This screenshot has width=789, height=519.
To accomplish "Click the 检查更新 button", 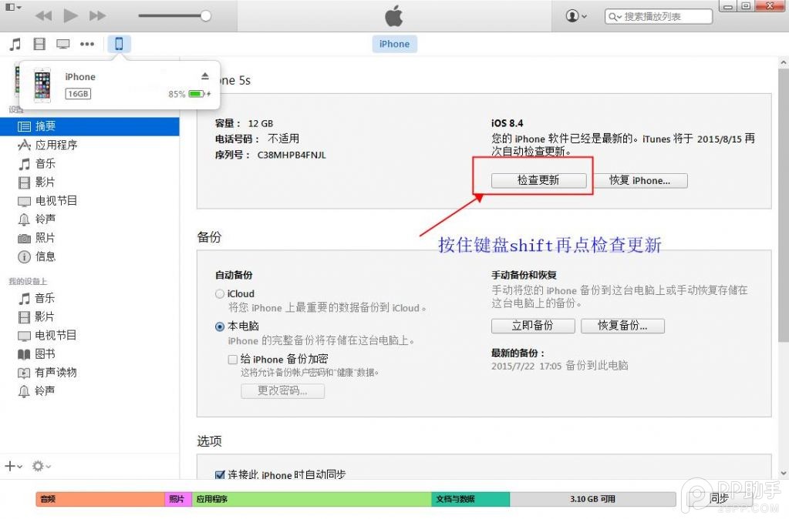I will (538, 180).
